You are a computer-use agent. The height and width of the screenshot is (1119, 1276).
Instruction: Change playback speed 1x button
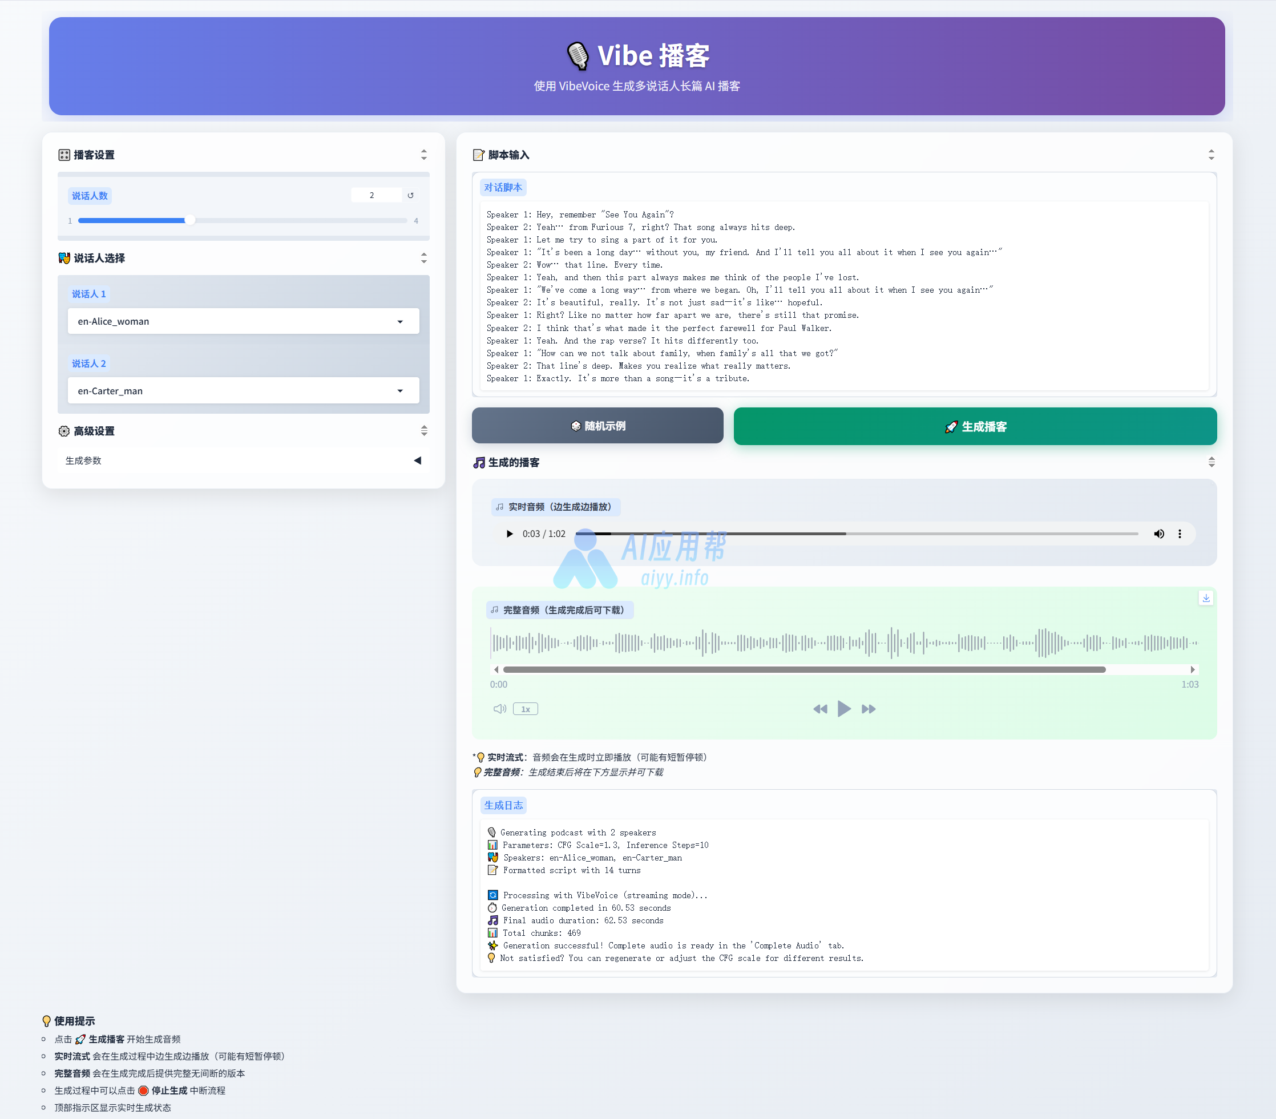[525, 709]
